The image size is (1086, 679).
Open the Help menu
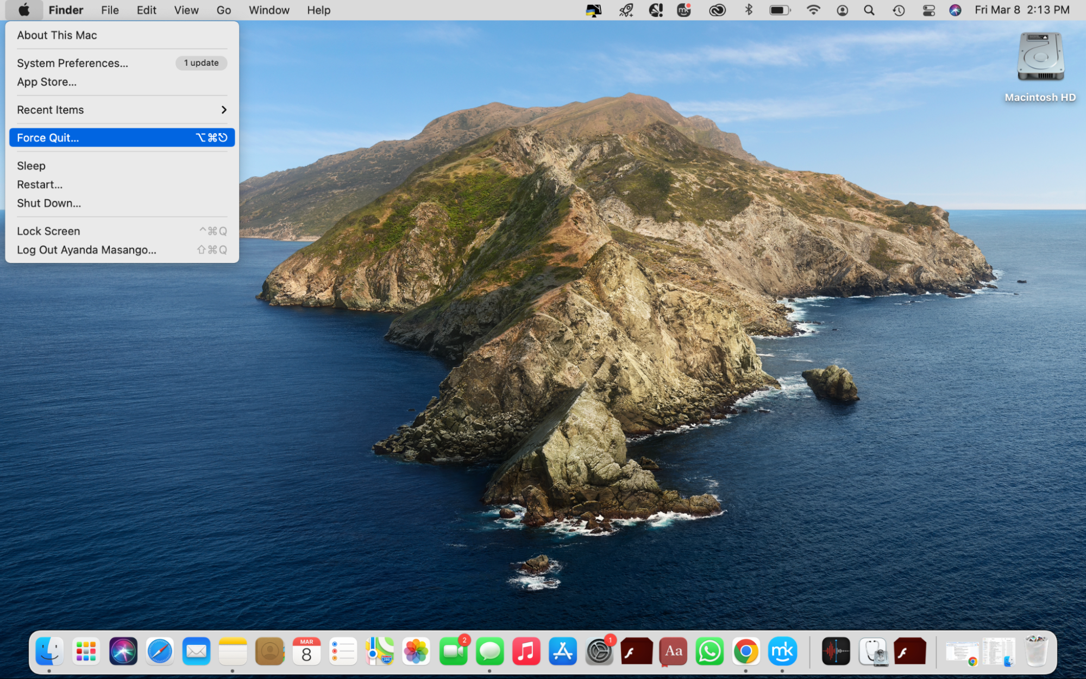[x=318, y=10]
